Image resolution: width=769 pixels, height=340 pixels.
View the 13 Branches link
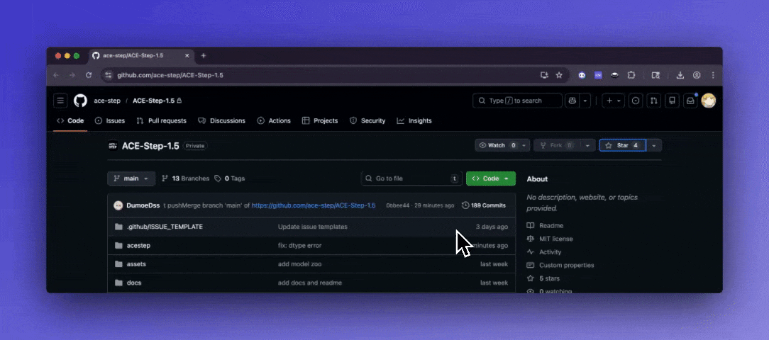pos(185,178)
